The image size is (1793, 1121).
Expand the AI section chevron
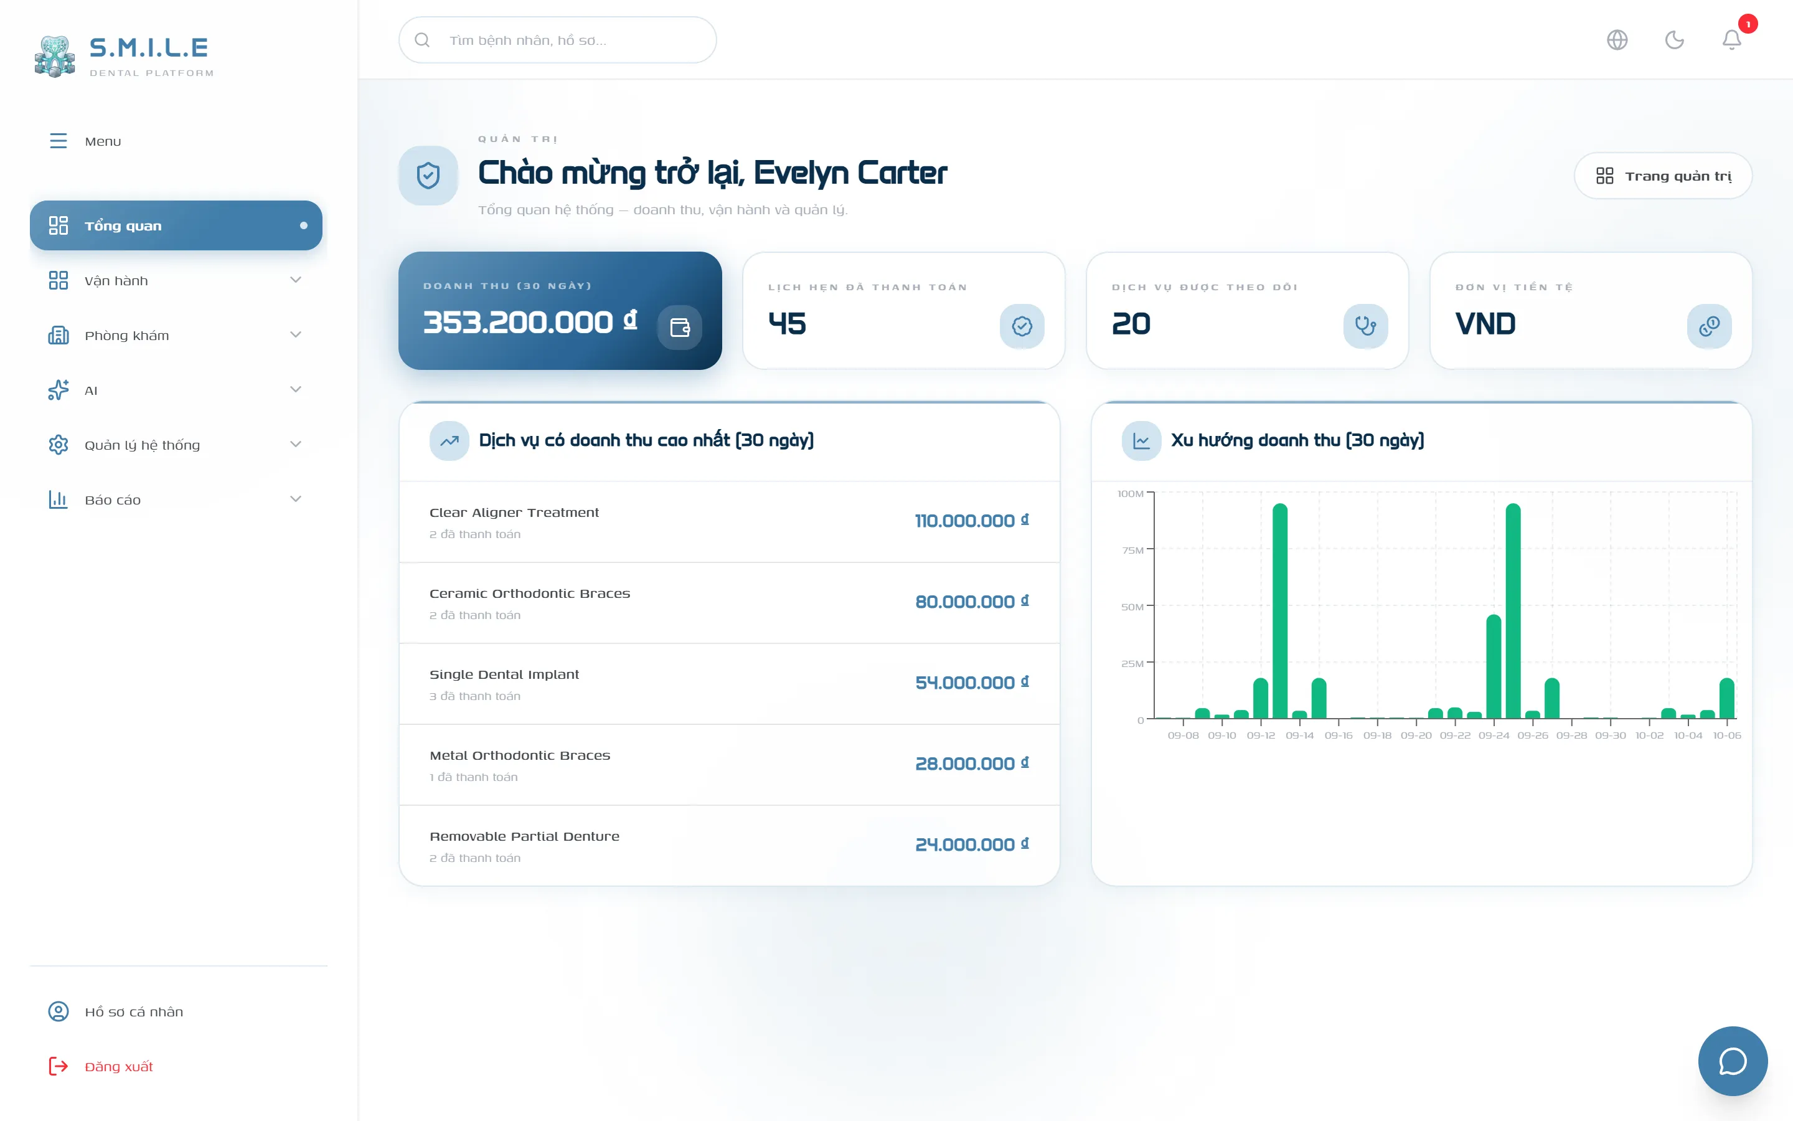296,390
